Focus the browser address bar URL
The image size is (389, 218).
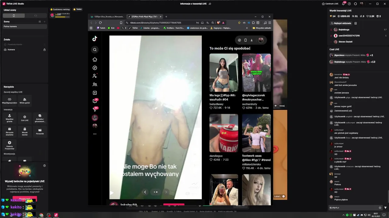coord(156,23)
